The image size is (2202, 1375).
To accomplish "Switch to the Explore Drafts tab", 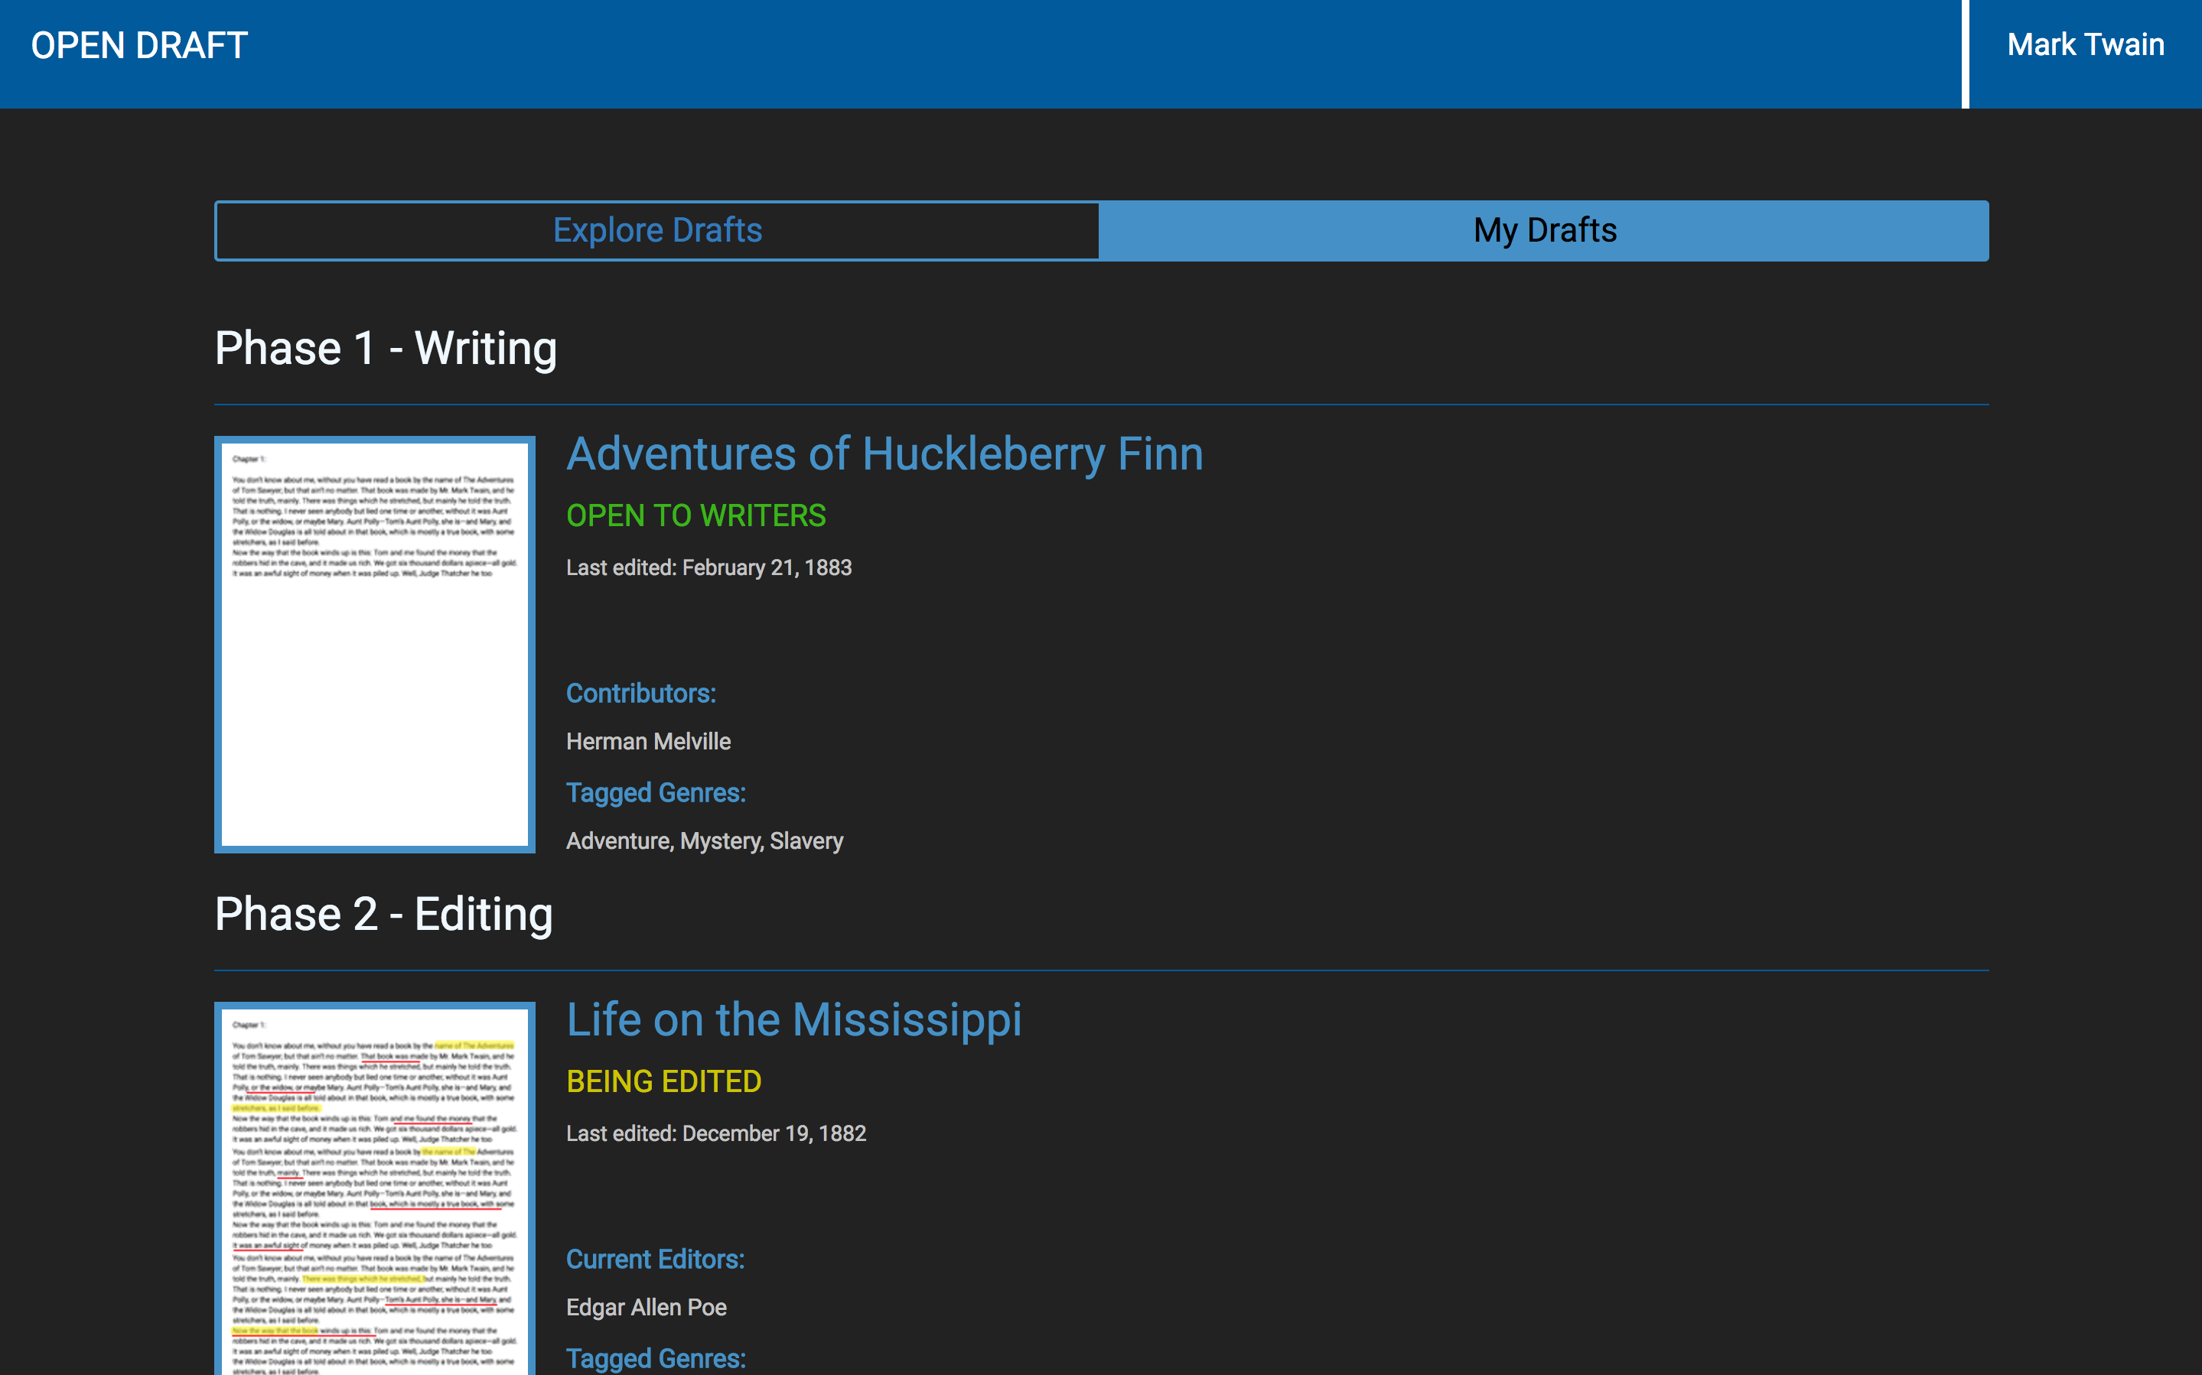I will tap(656, 230).
